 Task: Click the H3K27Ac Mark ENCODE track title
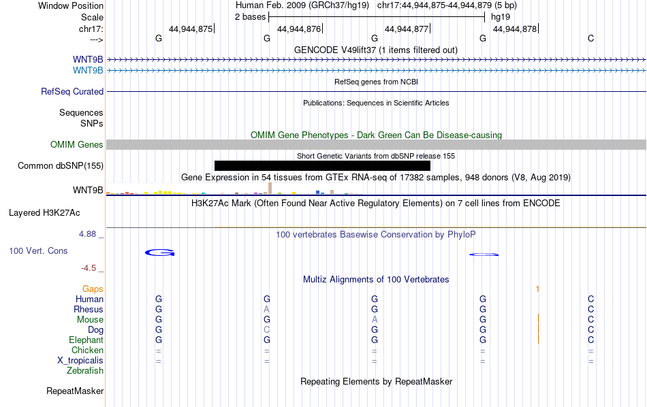tap(375, 203)
